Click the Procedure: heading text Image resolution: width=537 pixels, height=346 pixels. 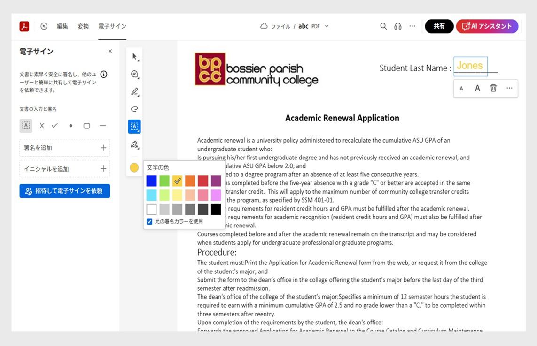tap(217, 252)
